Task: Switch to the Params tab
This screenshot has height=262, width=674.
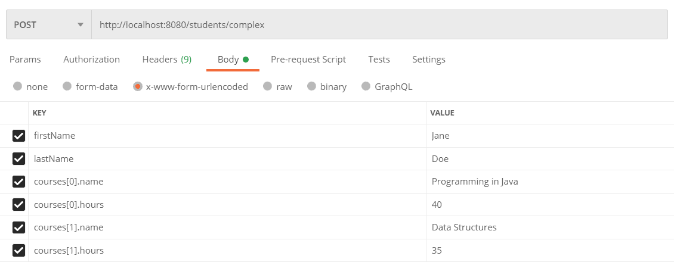Action: pyautogui.click(x=25, y=60)
